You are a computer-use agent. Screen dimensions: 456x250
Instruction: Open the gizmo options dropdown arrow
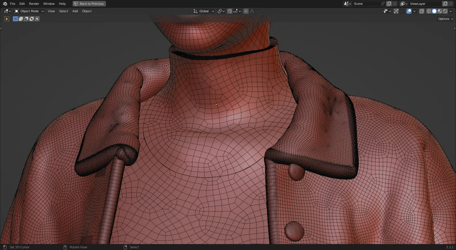[x=402, y=11]
